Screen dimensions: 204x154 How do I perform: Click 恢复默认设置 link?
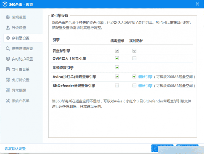click(x=15, y=149)
